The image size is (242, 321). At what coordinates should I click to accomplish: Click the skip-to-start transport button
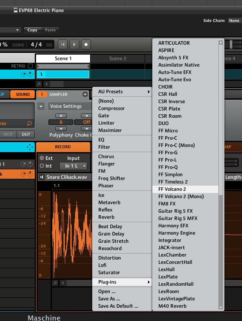(63, 45)
